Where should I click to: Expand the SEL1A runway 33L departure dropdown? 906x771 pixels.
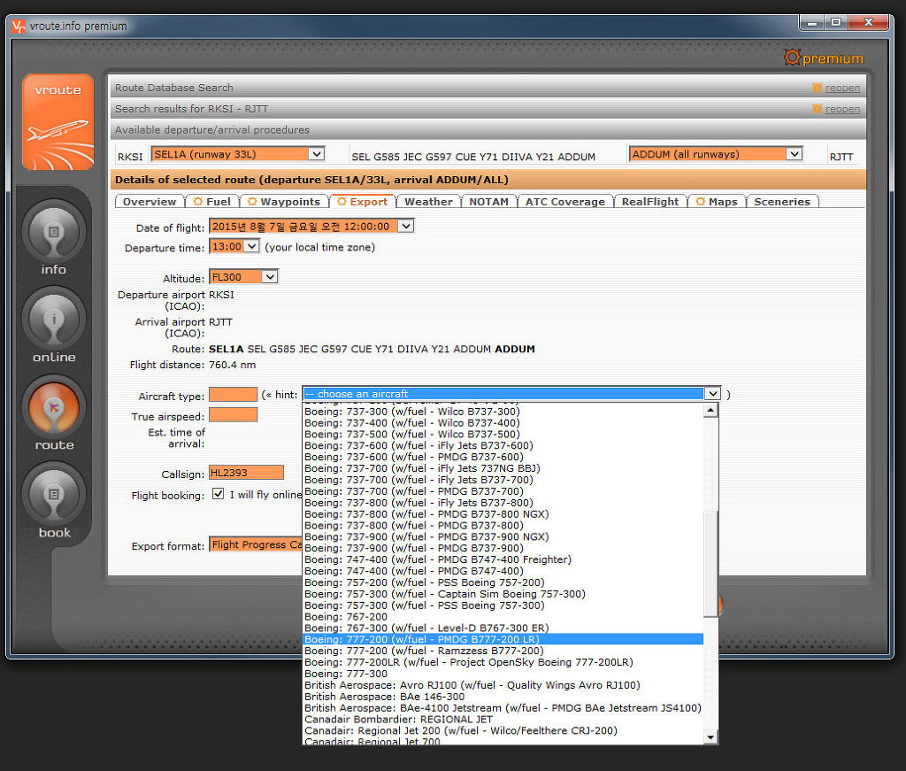pyautogui.click(x=316, y=154)
